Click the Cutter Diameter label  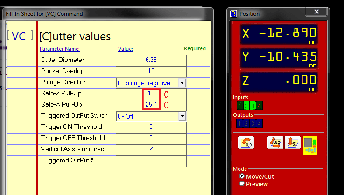[63, 60]
